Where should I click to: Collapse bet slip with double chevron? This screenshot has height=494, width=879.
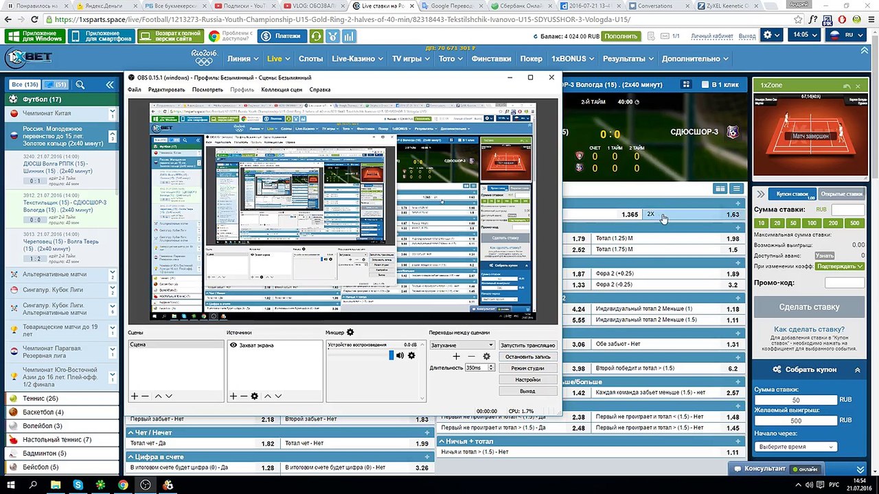point(760,194)
